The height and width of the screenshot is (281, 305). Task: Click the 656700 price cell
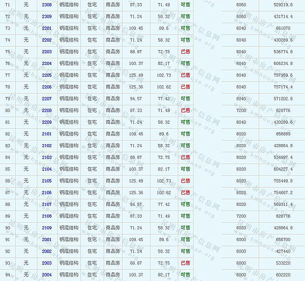(x=283, y=239)
